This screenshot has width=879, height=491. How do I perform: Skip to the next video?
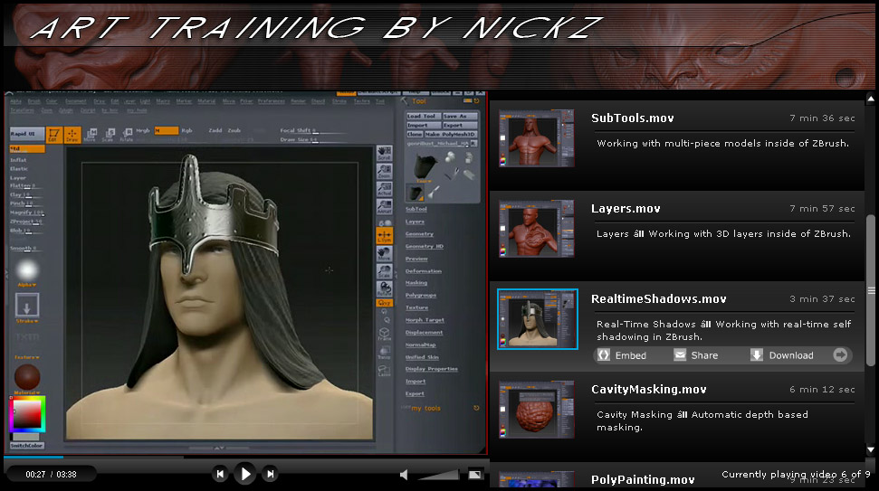270,474
